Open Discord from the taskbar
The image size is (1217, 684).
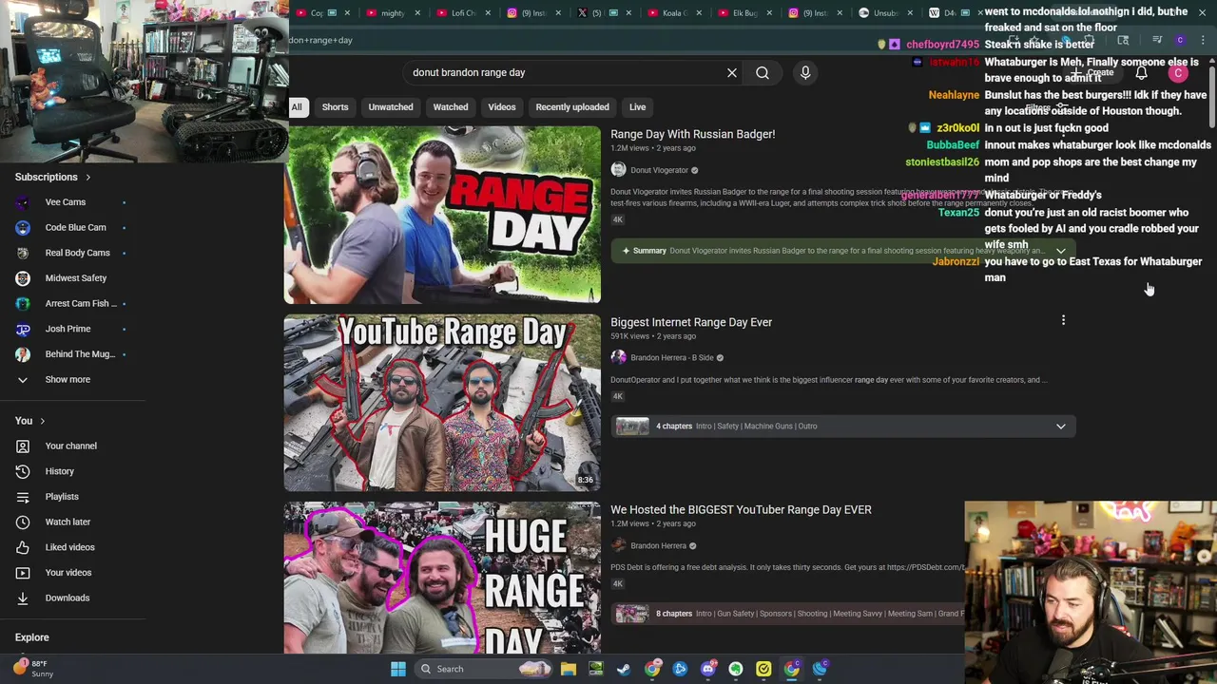(x=707, y=669)
